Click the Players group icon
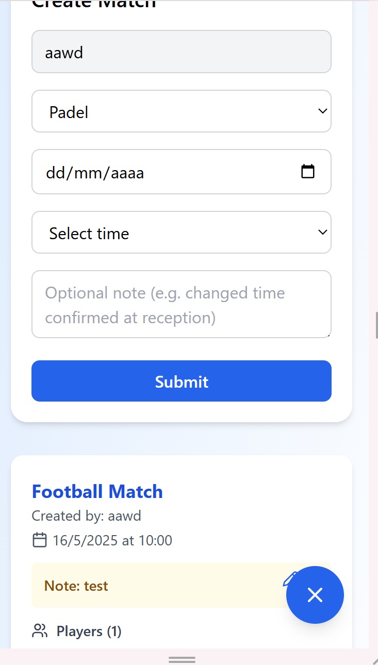 39,631
